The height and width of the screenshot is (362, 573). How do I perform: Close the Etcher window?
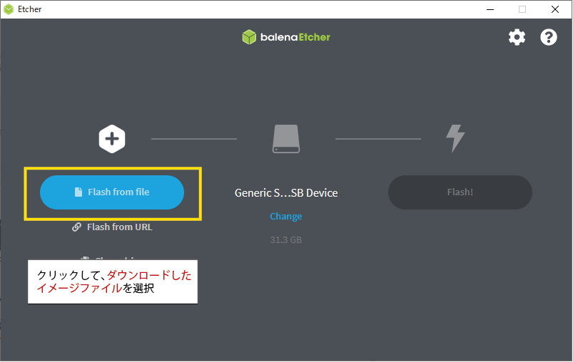554,9
